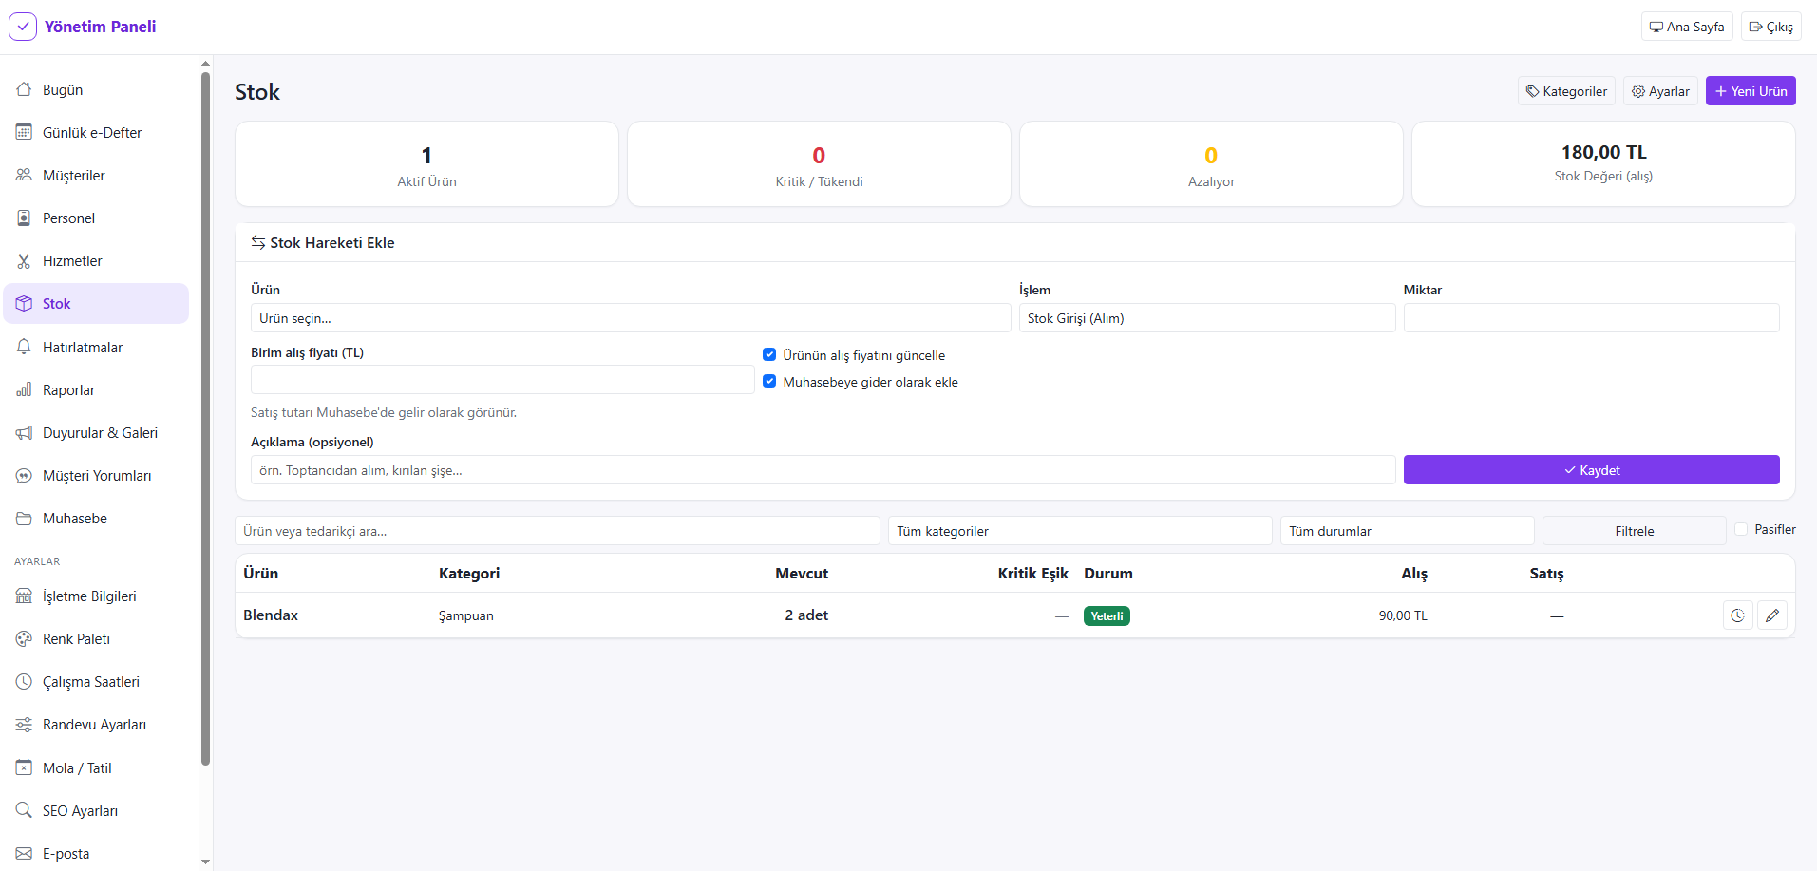This screenshot has width=1817, height=871.
Task: Click the '90,00 TL' Alış price cell
Action: point(1403,615)
